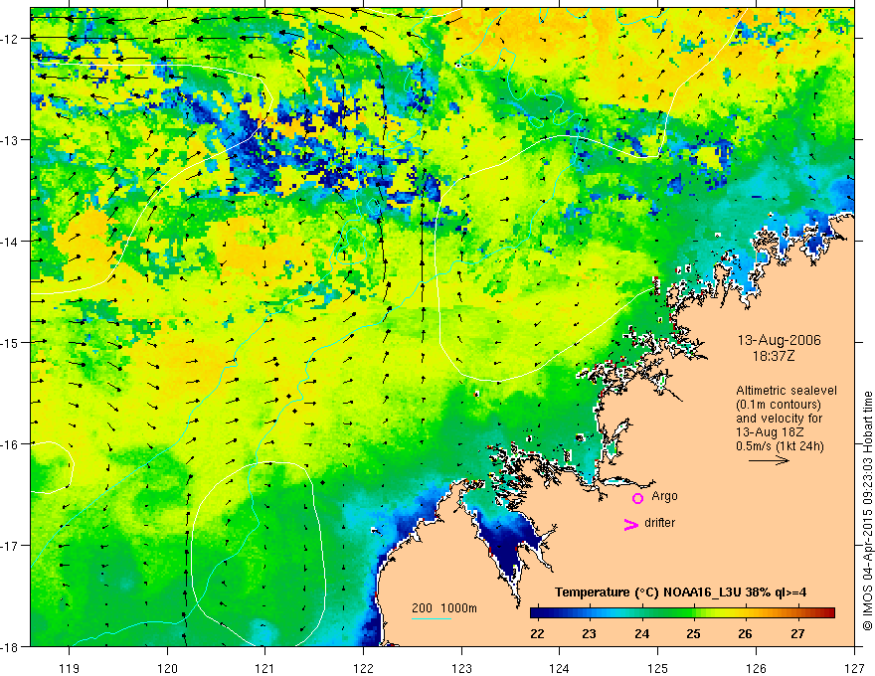Click longitude axis label '126'
Viewport: 875px width, 676px height.
756,668
